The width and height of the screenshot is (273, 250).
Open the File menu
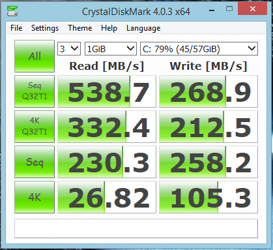[x=16, y=28]
